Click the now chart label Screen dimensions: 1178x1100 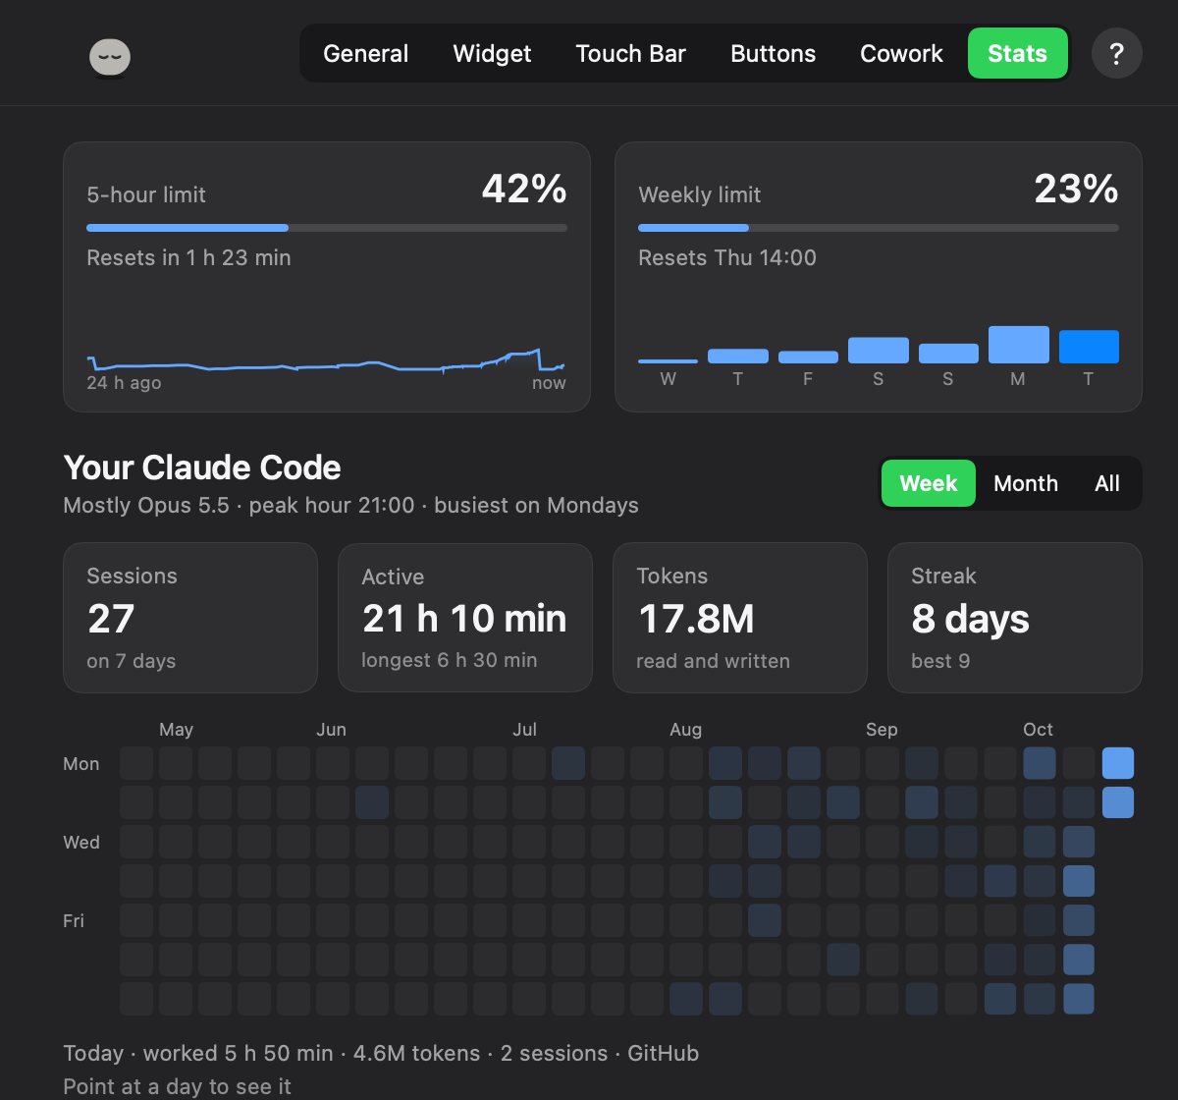[549, 383]
